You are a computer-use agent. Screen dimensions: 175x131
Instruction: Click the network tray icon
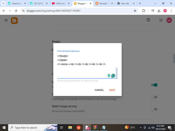coord(149,128)
